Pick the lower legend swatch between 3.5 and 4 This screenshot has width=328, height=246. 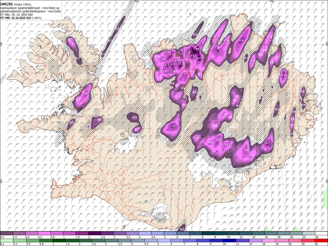(x=125, y=240)
